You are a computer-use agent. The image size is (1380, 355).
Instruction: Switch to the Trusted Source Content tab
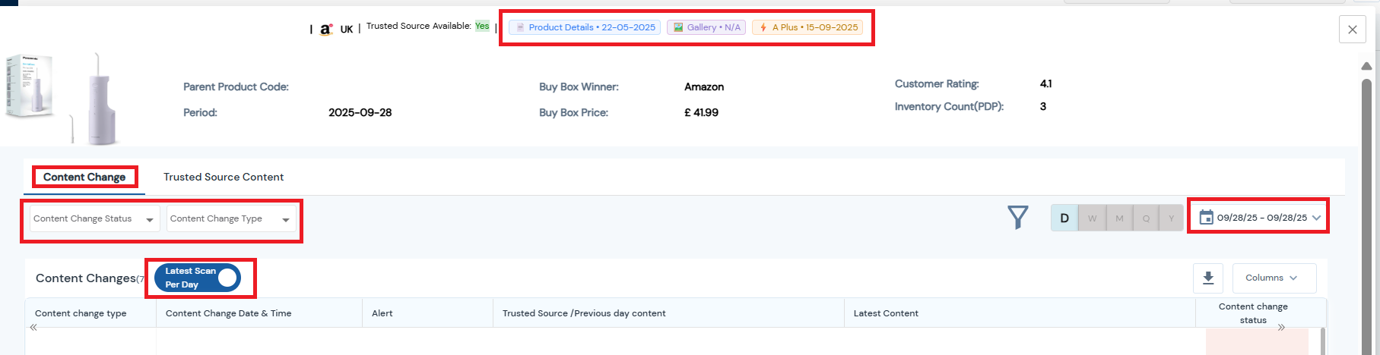point(224,177)
